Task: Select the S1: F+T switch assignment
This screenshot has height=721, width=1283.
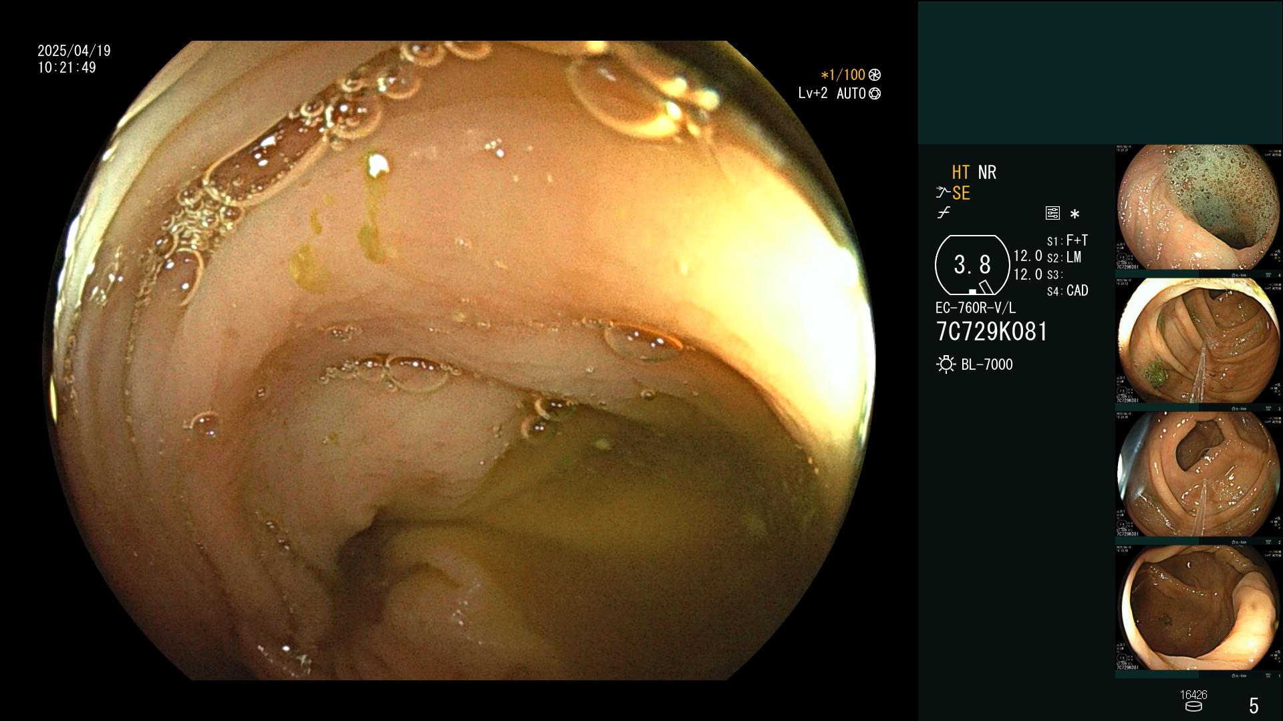Action: pos(1067,240)
